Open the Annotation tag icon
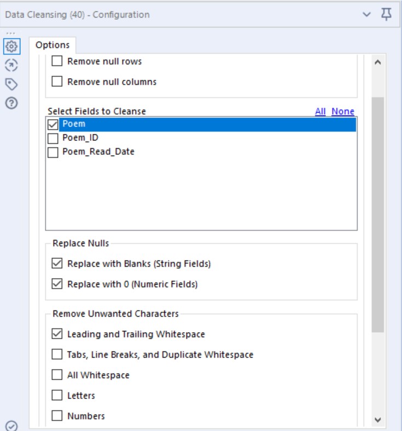The image size is (402, 431). pos(11,84)
